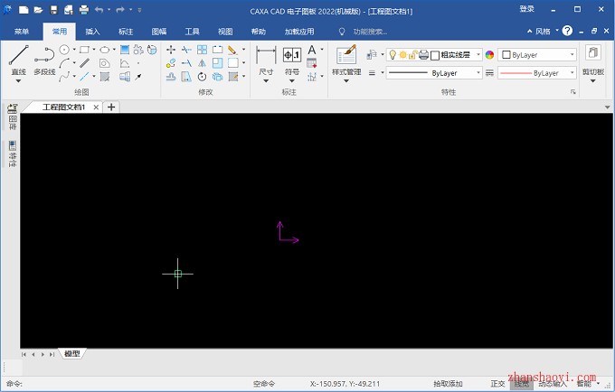The height and width of the screenshot is (392, 615).
Task: Click the Undo arrow in title bar
Action: point(99,10)
